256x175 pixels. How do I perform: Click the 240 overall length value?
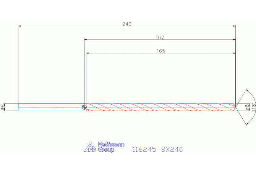[127, 24]
